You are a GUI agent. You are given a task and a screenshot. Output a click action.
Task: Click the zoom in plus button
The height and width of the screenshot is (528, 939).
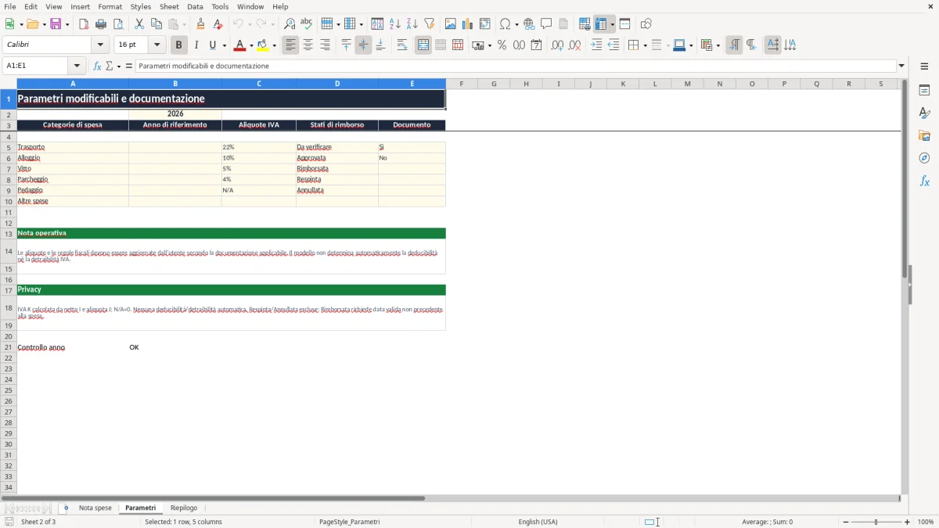[908, 522]
